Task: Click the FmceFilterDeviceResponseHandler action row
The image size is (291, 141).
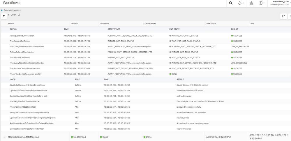Action: (146, 74)
